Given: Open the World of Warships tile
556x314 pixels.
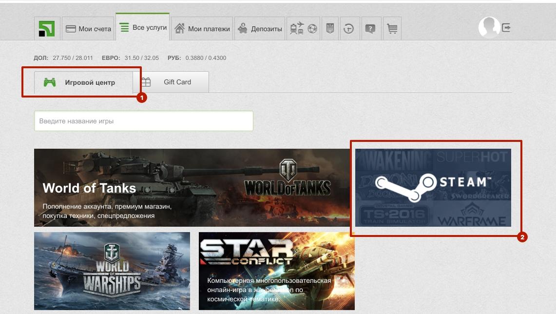Looking at the screenshot, I should 112,271.
